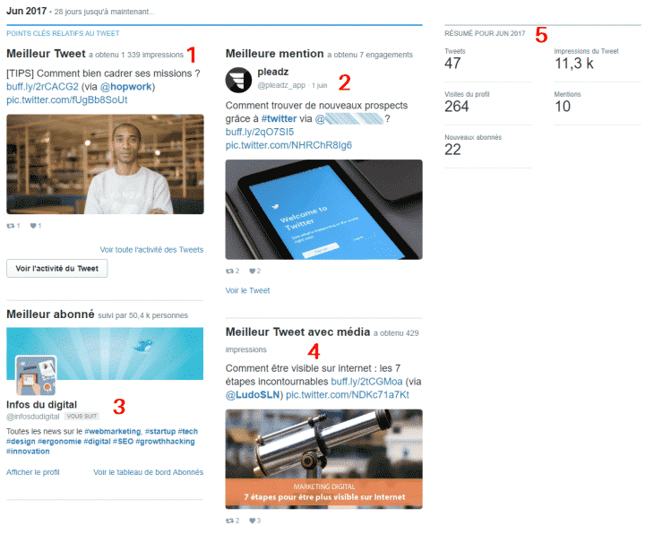654x534 pixels.
Task: Click the retweet icon under the media tweet
Action: (230, 521)
